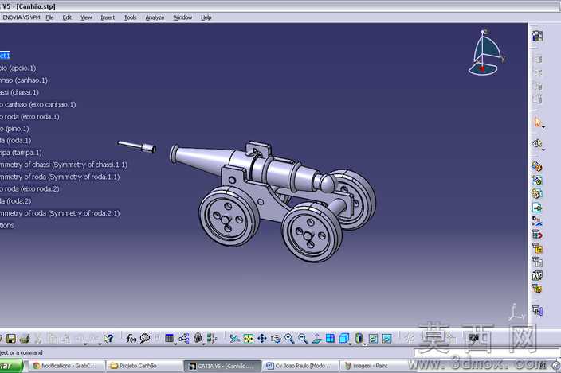This screenshot has width=561, height=373.
Task: Open the Window menu
Action: click(182, 17)
